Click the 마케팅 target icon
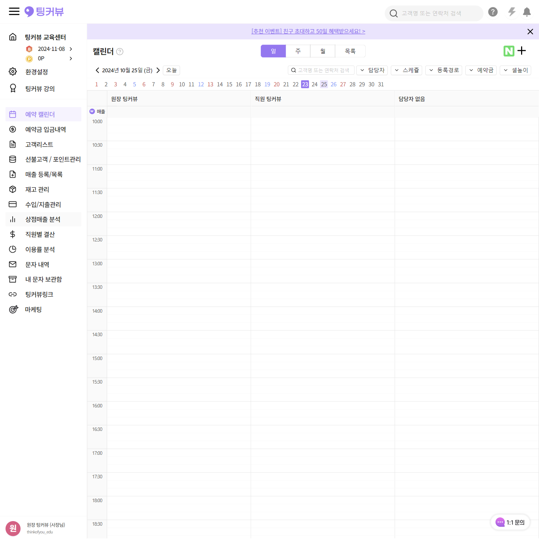 [13, 309]
